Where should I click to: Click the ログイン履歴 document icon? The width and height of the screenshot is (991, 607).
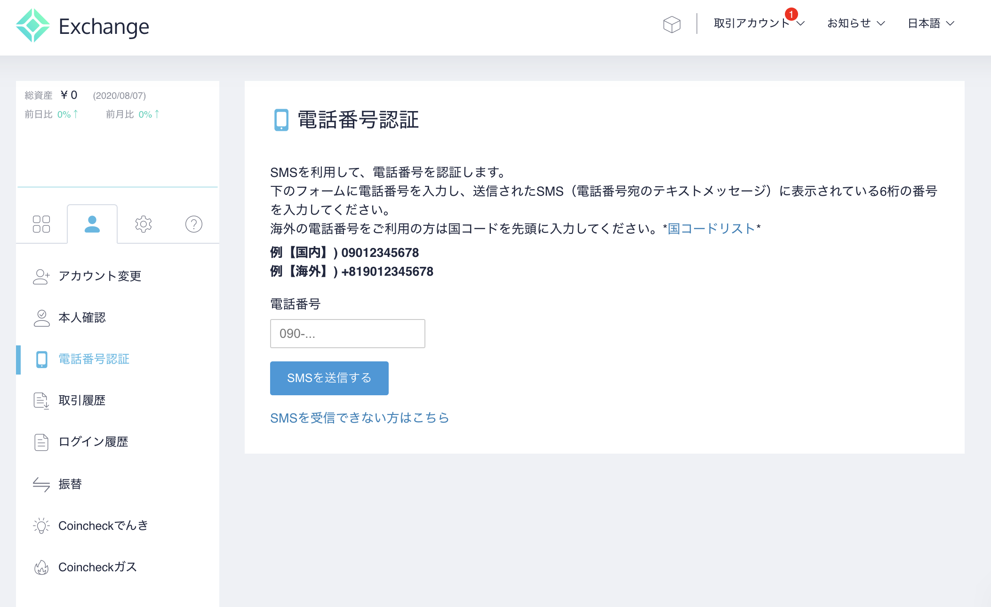[x=41, y=442]
